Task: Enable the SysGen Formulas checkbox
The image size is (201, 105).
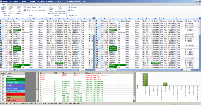Action: [3, 88]
